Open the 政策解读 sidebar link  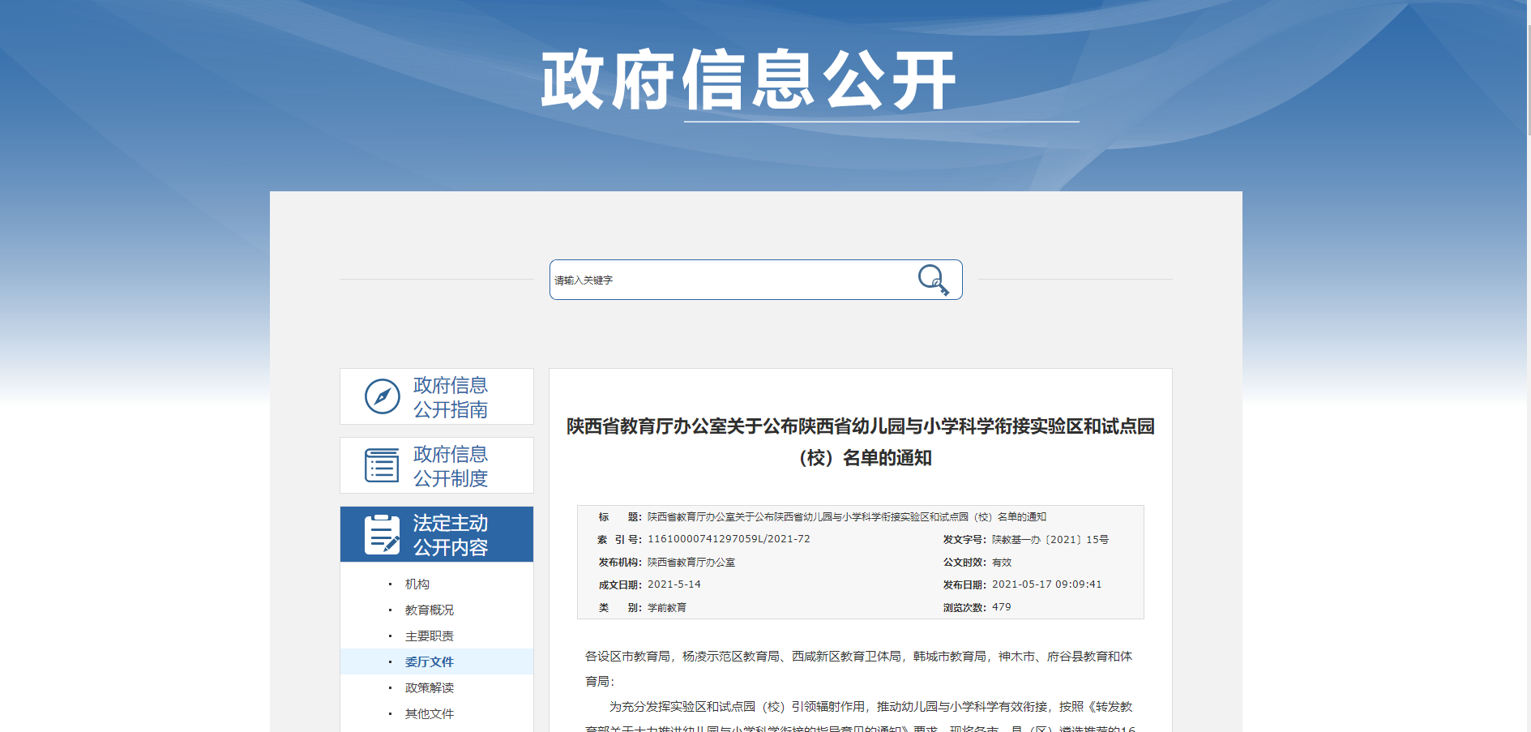430,687
